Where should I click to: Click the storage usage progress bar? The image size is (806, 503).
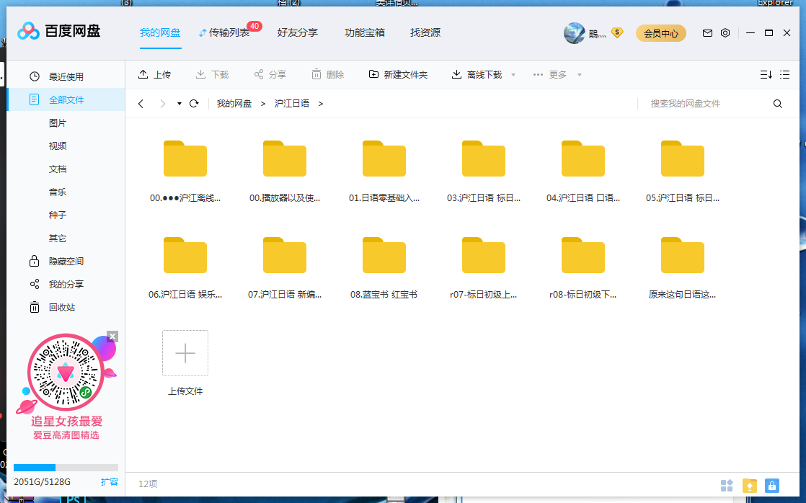click(x=66, y=468)
